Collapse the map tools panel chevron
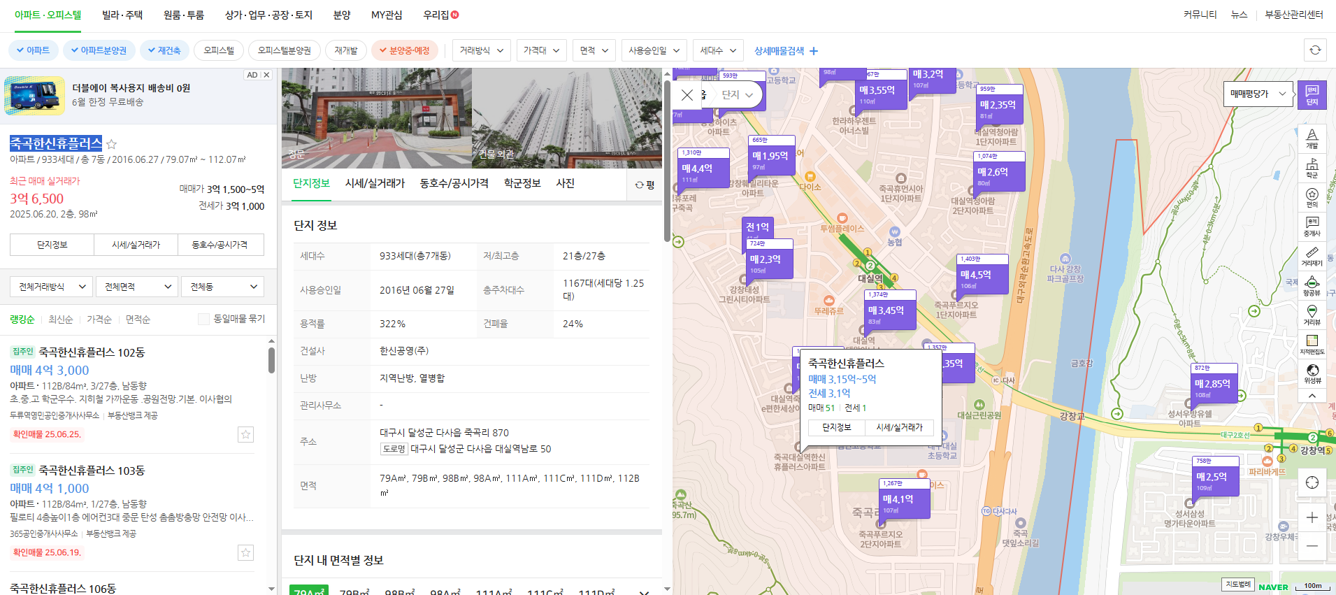 pos(1312,396)
